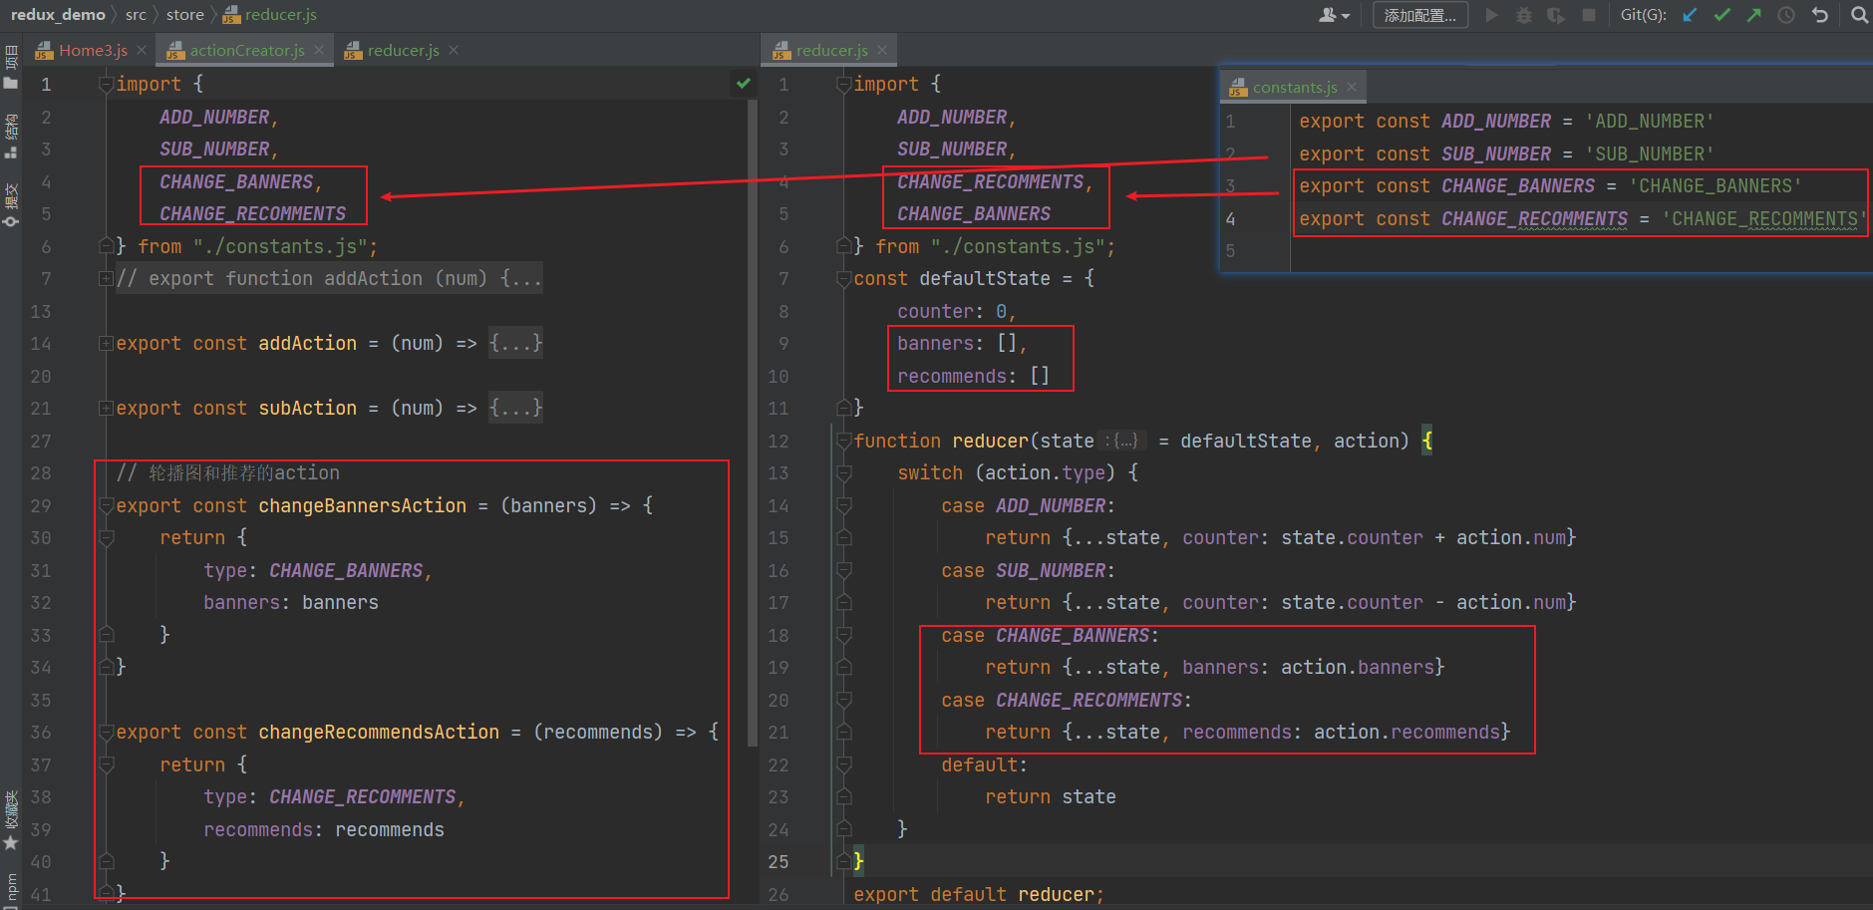Open Git history clock icon
The height and width of the screenshot is (910, 1873).
pyautogui.click(x=1786, y=15)
